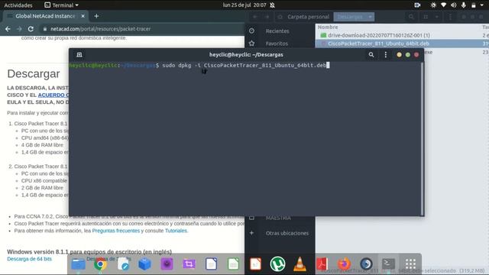Viewport: 489px width, 275px height.
Task: Reload the netacad page
Action: coord(31,29)
